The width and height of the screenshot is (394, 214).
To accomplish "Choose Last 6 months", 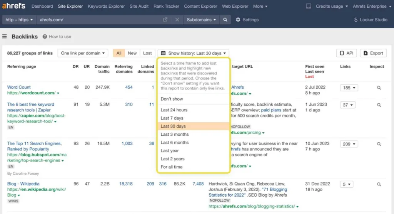I will point(193,143).
